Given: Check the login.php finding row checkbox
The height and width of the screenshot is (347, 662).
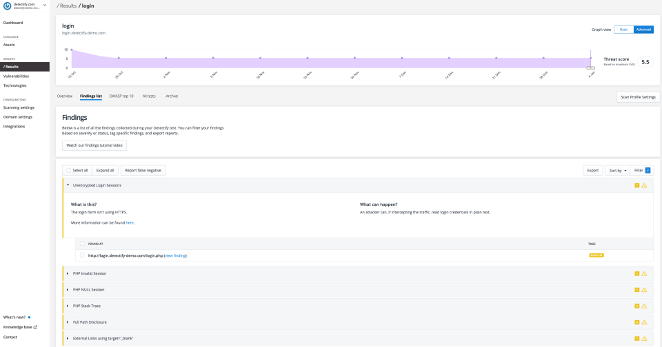Looking at the screenshot, I should tap(82, 255).
